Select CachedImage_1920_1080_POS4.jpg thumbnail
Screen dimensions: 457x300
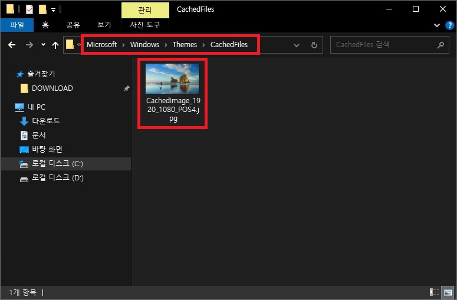(x=172, y=78)
